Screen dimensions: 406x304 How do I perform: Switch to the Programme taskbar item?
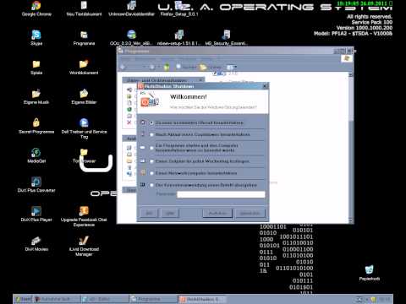(153, 299)
